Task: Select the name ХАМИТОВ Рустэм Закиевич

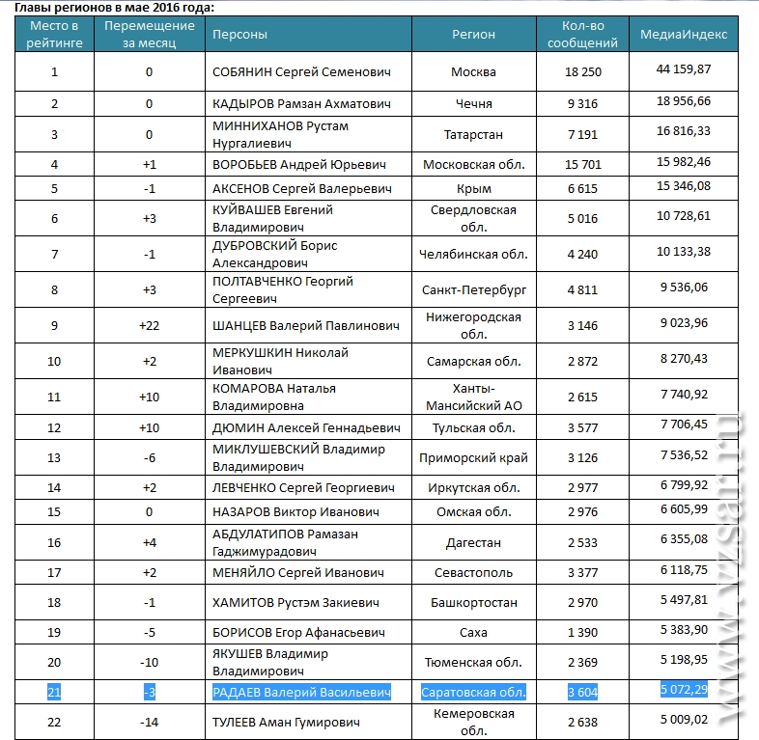Action: 295,603
